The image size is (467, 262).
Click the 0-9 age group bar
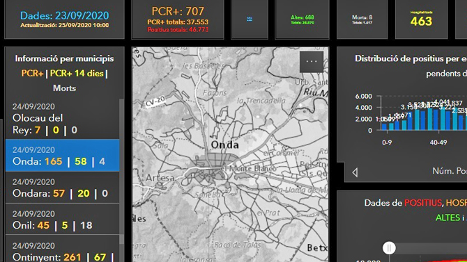pyautogui.click(x=388, y=126)
